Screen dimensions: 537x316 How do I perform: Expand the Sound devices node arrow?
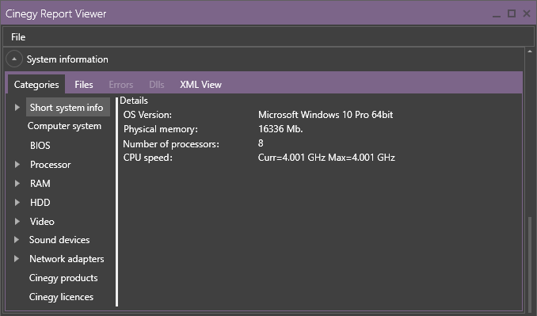coord(17,240)
